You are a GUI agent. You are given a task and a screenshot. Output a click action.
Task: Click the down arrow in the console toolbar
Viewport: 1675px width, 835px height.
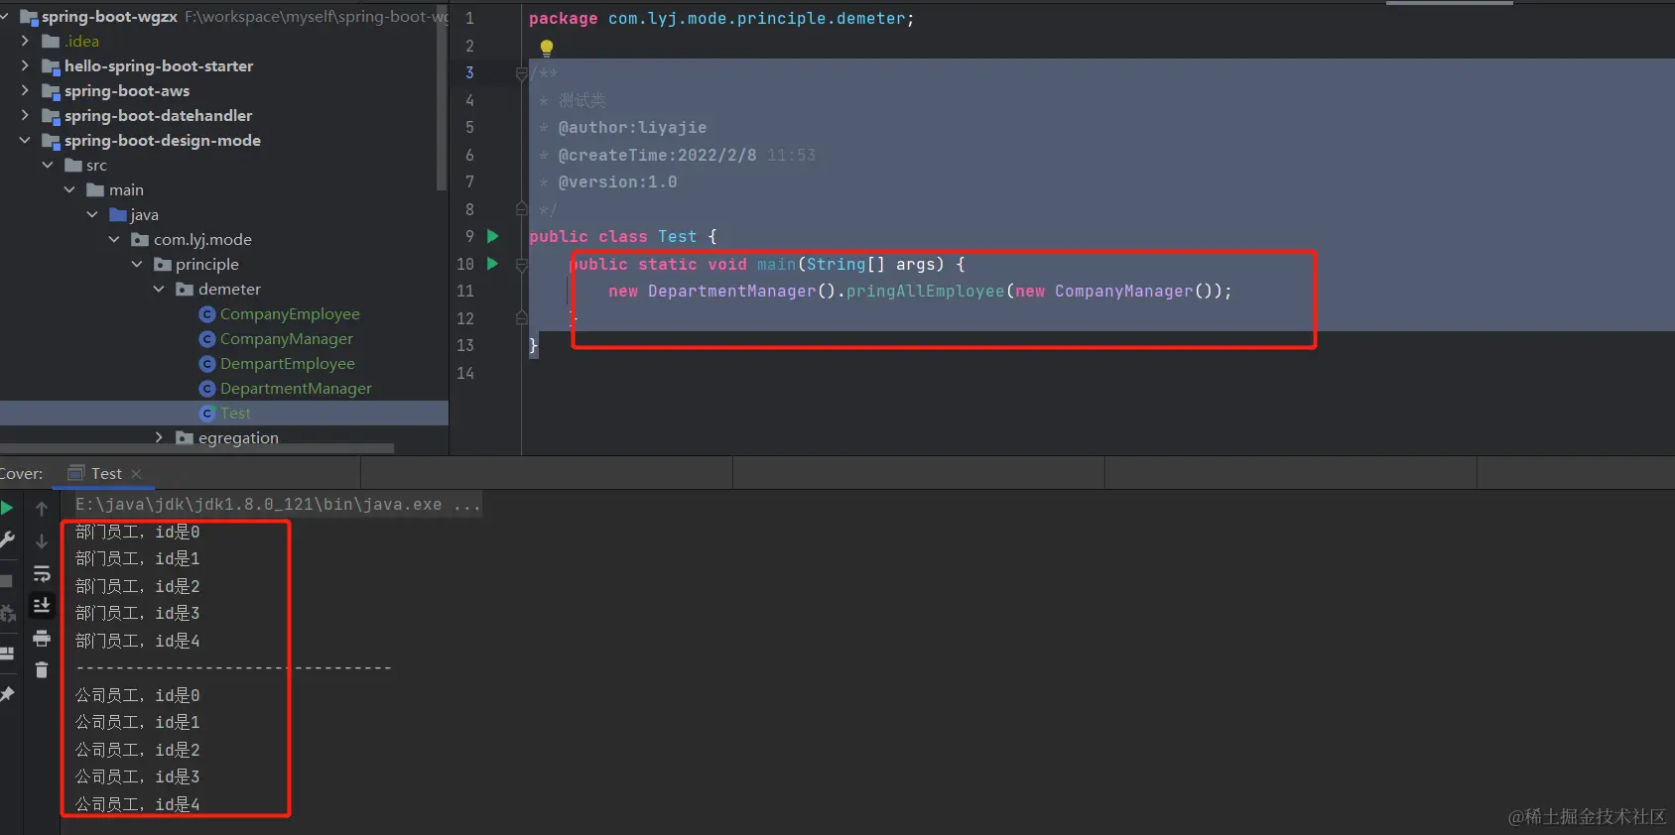pos(42,541)
